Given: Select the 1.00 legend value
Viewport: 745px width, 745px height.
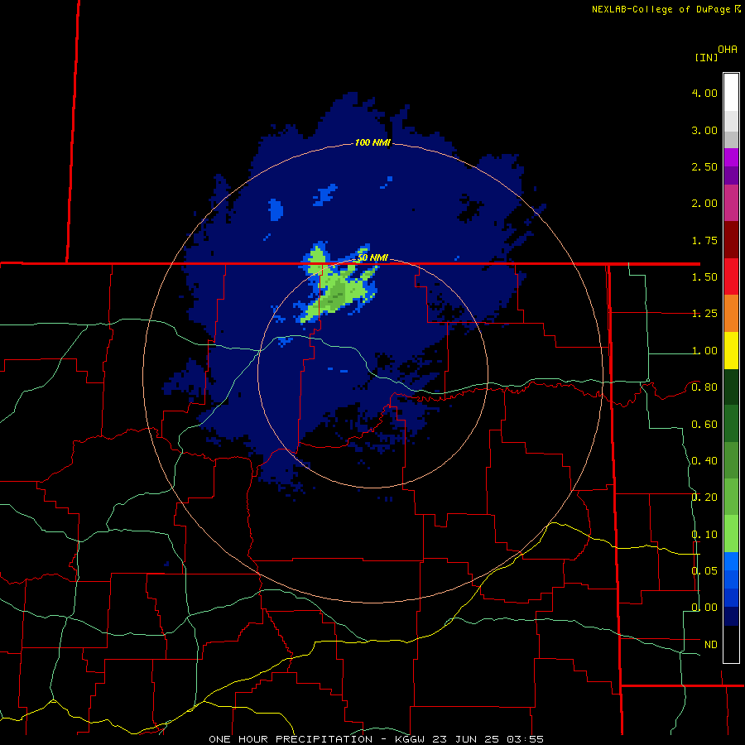Looking at the screenshot, I should [x=704, y=351].
